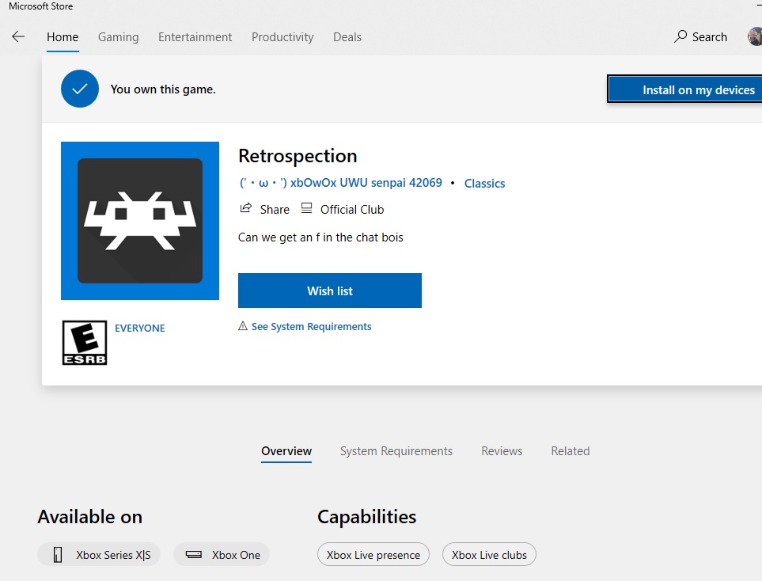The height and width of the screenshot is (581, 762).
Task: Open the user profile avatar
Action: pyautogui.click(x=755, y=36)
